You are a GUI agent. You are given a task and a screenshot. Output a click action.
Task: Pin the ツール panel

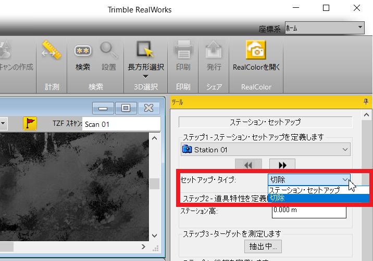pos(366,102)
